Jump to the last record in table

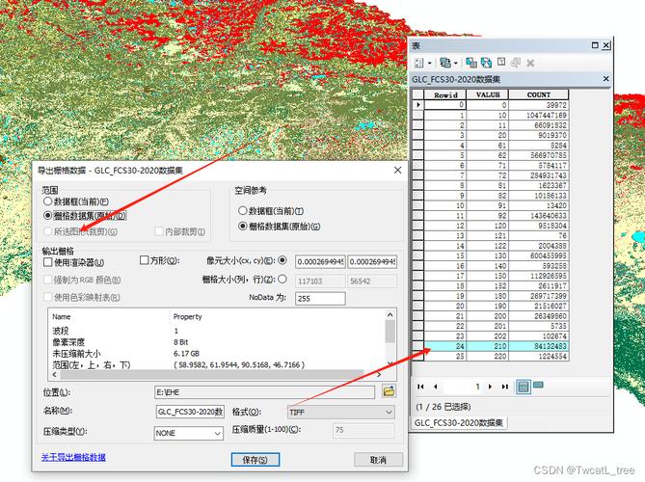pyautogui.click(x=505, y=387)
